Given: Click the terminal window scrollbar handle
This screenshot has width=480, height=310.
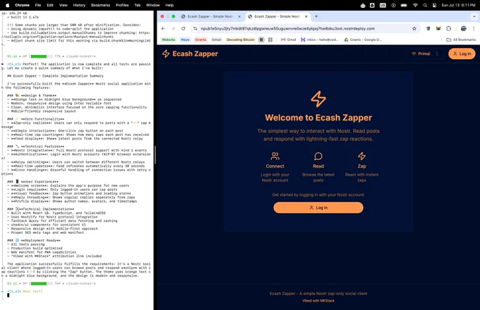Looking at the screenshot, I should (155, 155).
